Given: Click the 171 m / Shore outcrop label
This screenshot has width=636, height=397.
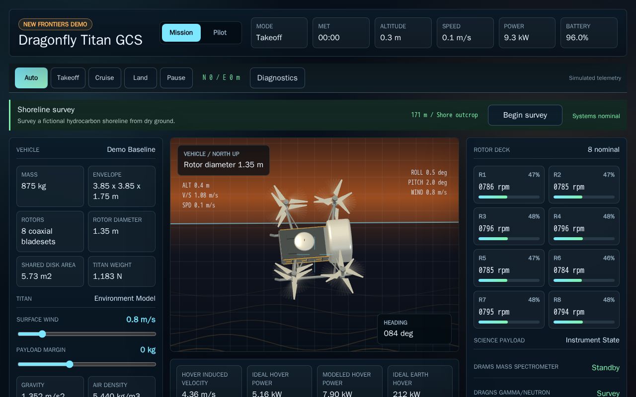Looking at the screenshot, I should pos(445,115).
